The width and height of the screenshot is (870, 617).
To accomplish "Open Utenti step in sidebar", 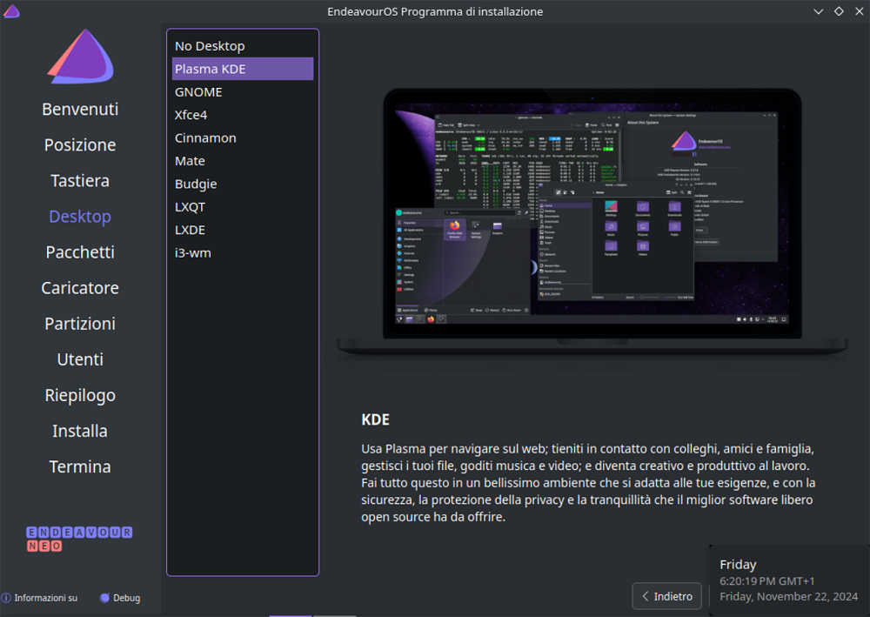I will point(80,359).
